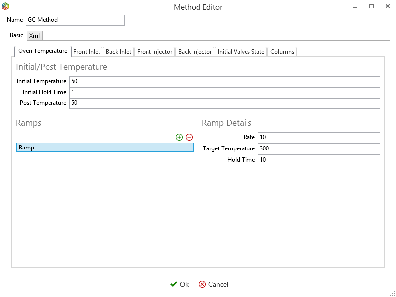The height and width of the screenshot is (297, 396).
Task: Click the red Cancel button
Action: click(213, 284)
